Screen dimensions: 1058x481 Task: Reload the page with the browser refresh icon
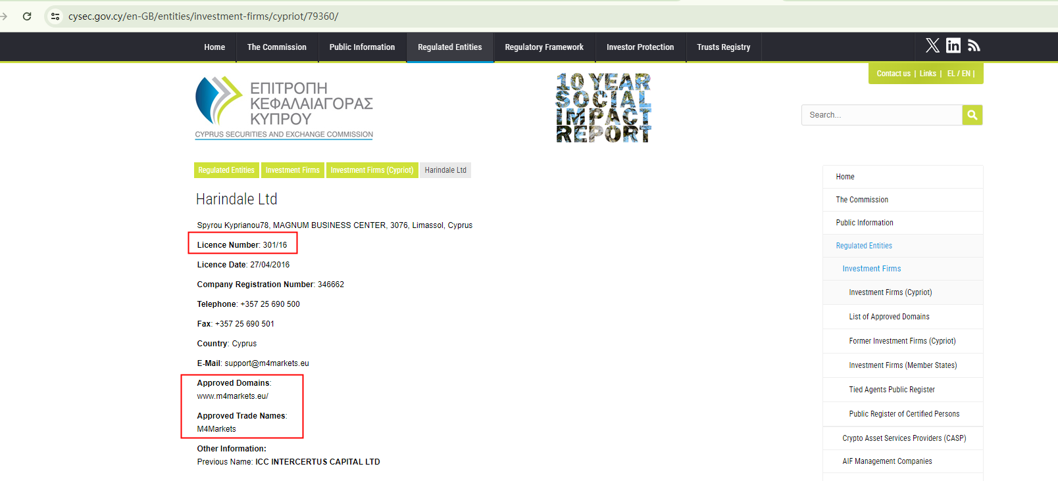[x=27, y=16]
